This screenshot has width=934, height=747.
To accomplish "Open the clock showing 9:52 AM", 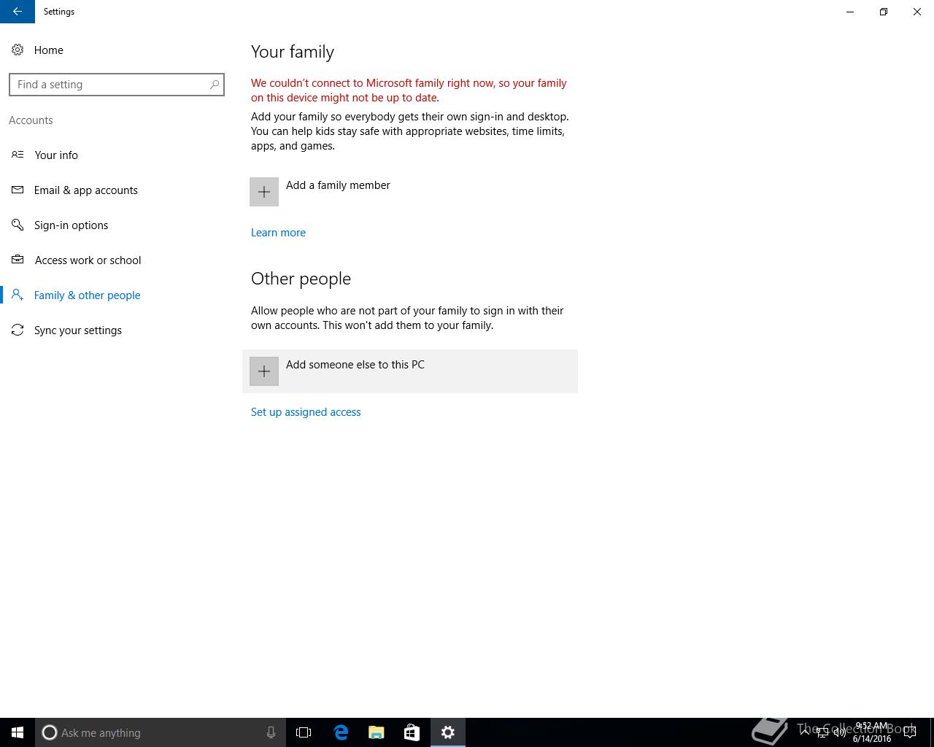I will [872, 732].
